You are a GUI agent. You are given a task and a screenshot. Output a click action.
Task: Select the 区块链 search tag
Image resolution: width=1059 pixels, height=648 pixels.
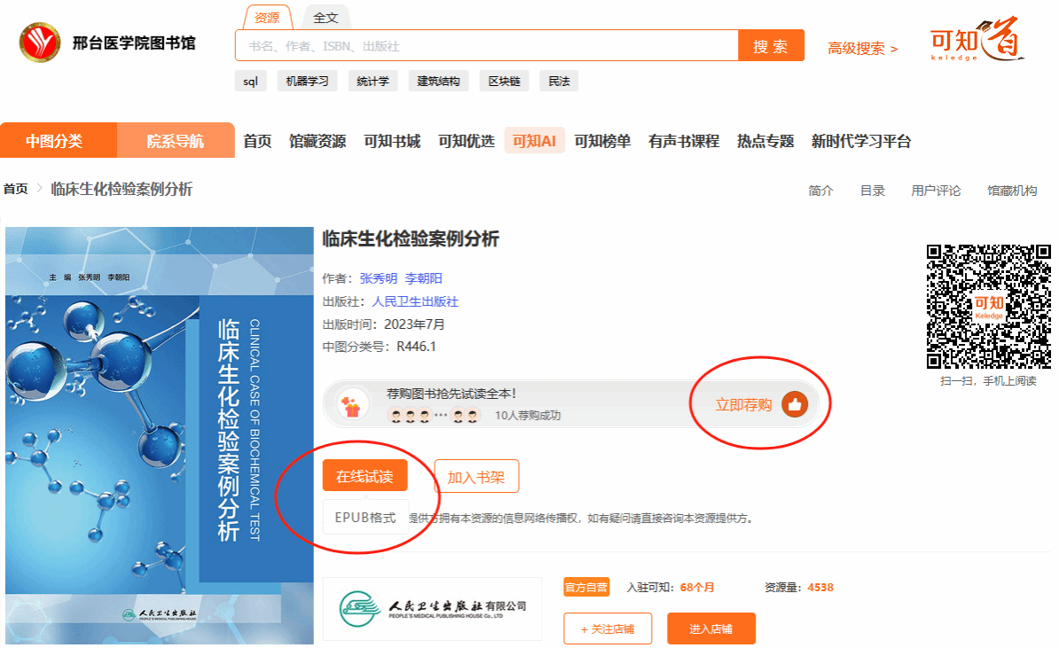point(505,81)
